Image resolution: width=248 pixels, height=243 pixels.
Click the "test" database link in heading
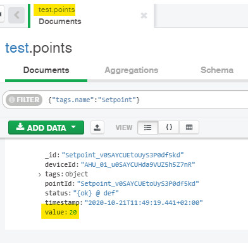coord(17,48)
